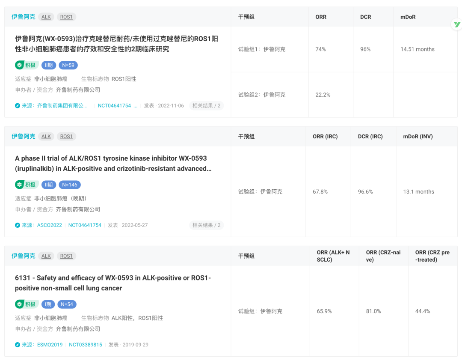
Task: Click the 发表 2019-09-29 date
Action: 128,344
